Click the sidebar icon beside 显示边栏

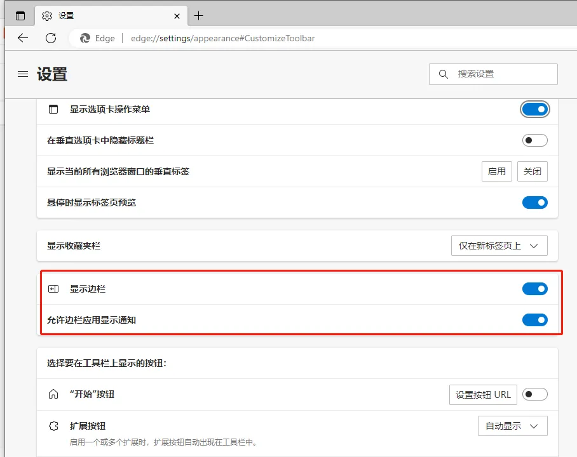(53, 288)
